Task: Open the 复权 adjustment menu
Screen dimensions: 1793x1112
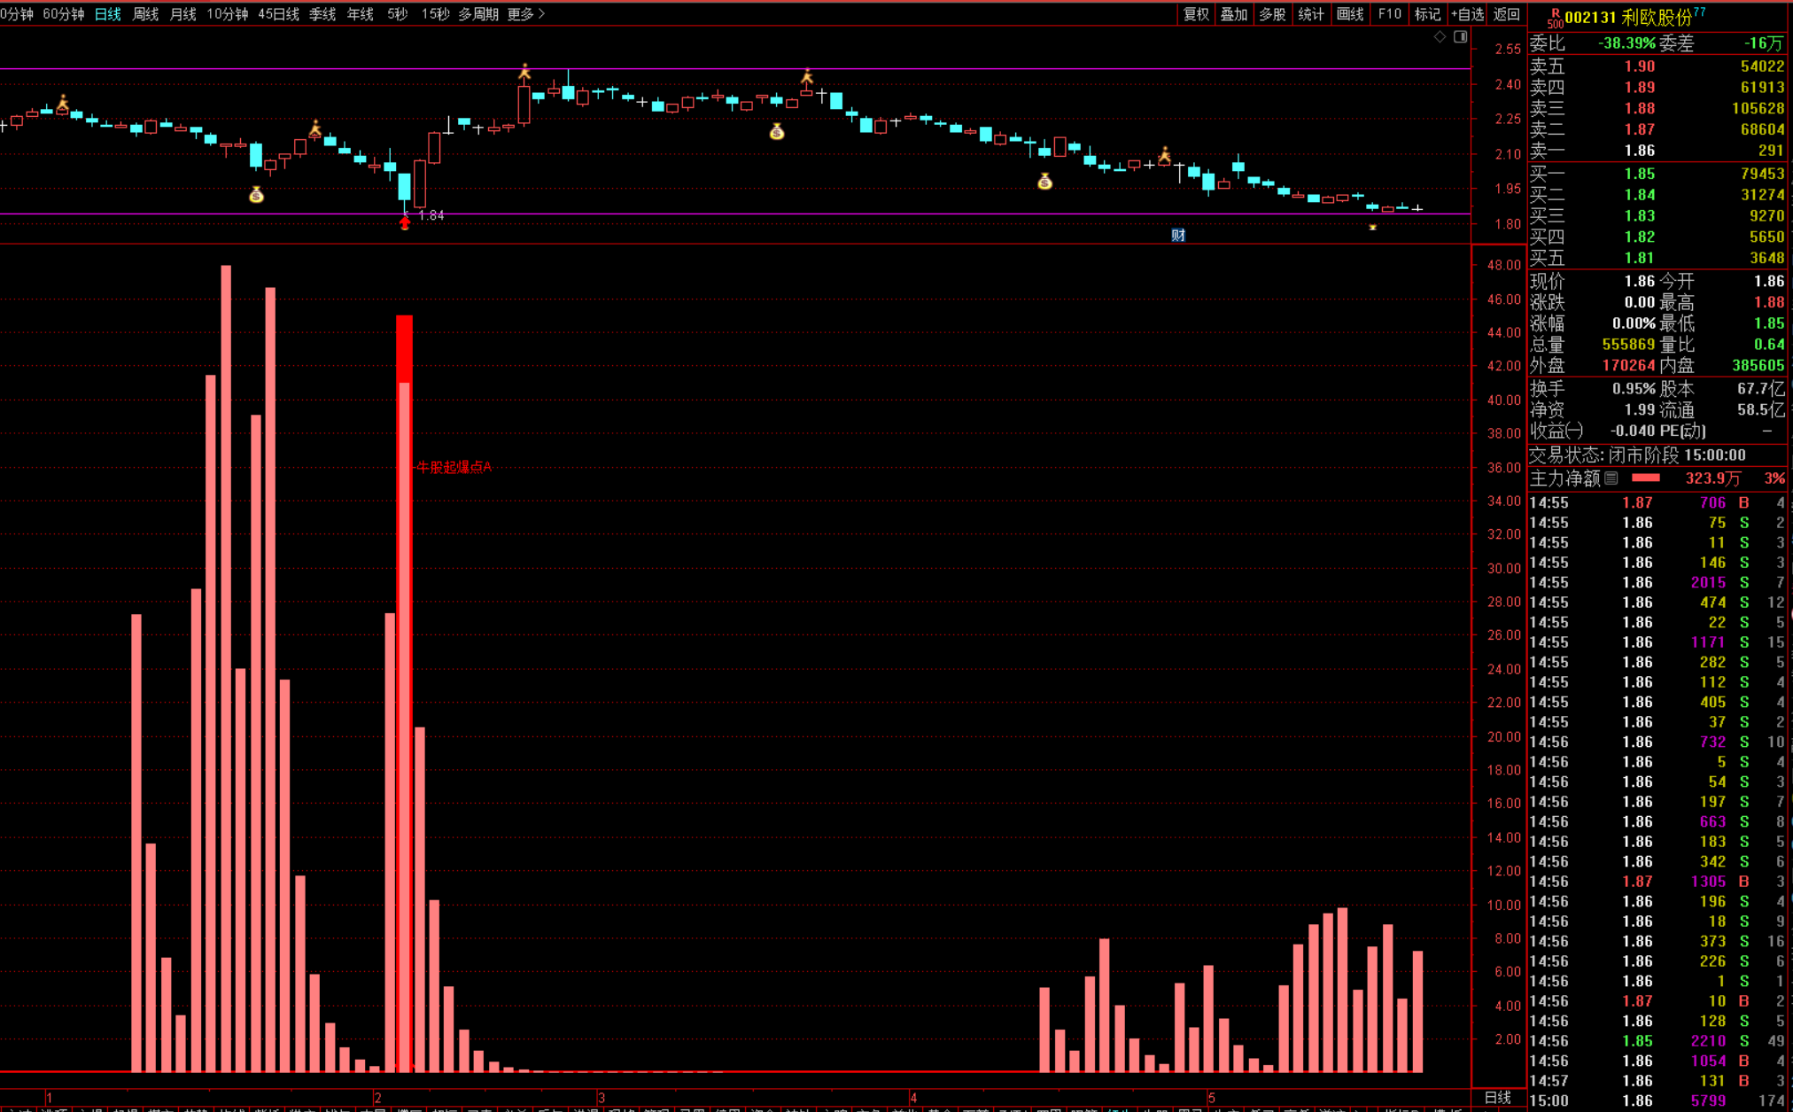Action: 1196,14
